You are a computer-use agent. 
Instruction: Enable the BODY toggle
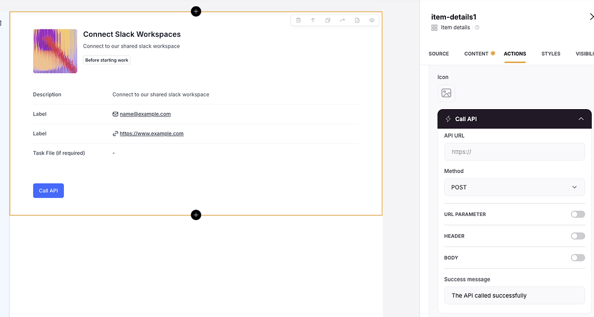[578, 258]
